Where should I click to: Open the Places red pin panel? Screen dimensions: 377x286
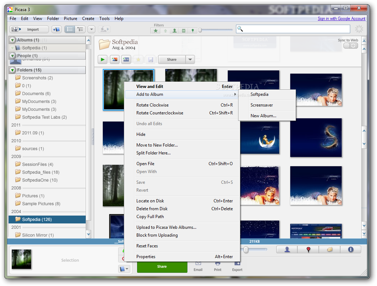click(x=308, y=250)
